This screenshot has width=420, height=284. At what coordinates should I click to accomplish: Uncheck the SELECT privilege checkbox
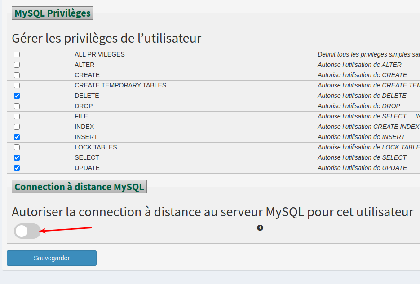tap(17, 158)
